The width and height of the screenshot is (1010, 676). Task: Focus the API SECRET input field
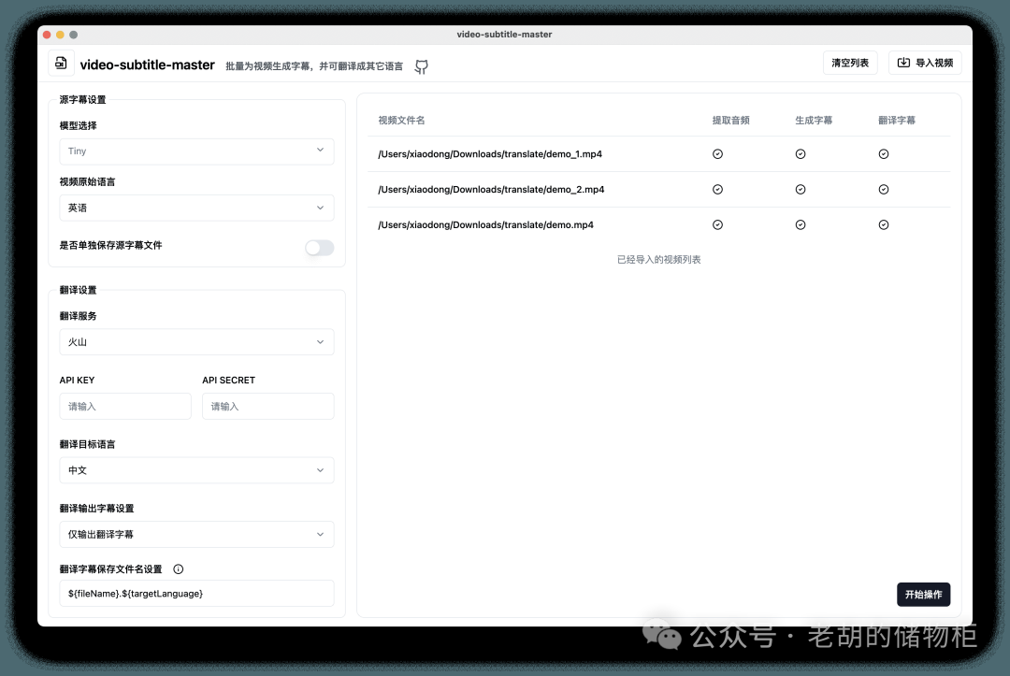pyautogui.click(x=268, y=406)
